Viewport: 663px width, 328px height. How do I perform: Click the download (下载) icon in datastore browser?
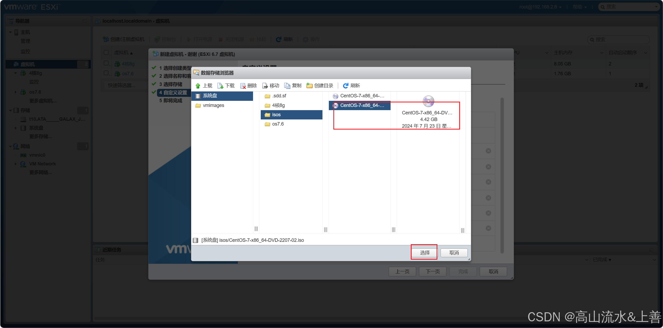tap(220, 86)
